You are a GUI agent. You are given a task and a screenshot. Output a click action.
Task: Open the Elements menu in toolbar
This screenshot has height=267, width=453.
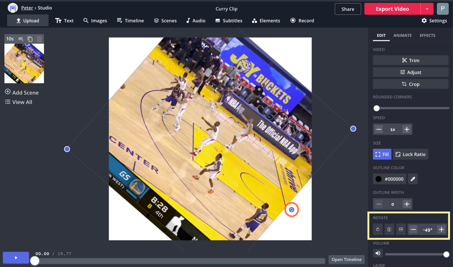(266, 21)
